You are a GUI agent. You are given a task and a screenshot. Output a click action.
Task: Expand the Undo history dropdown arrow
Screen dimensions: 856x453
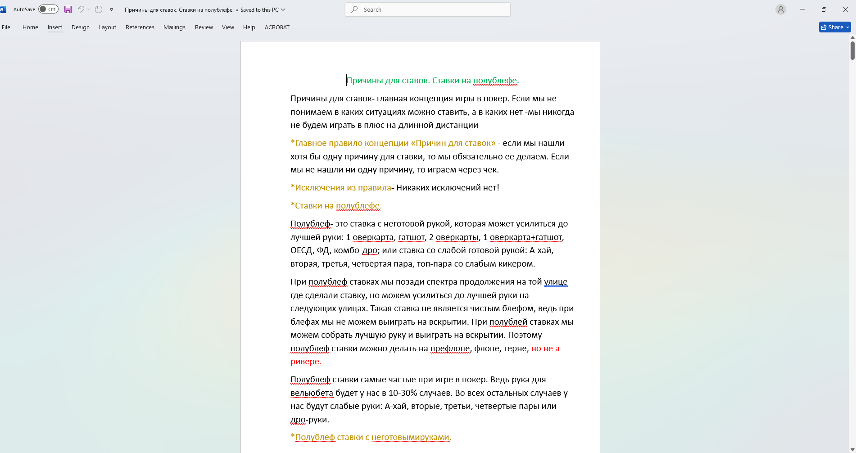(89, 9)
